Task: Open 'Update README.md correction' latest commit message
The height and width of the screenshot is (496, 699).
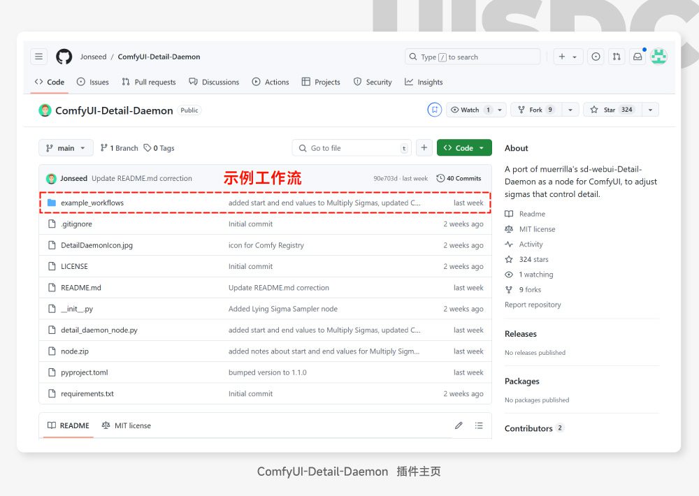Action: click(142, 178)
